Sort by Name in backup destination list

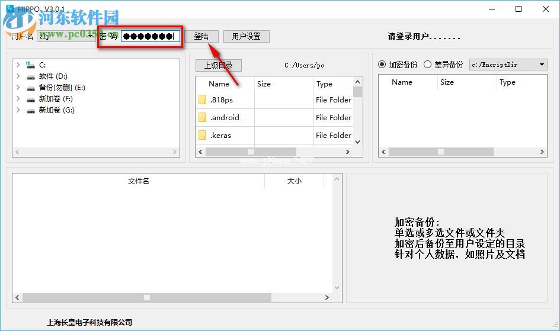point(402,82)
